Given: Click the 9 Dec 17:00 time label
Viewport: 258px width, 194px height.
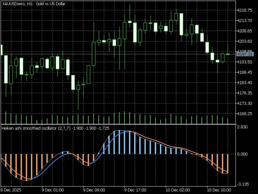Looking at the screenshot, I should [136, 190].
